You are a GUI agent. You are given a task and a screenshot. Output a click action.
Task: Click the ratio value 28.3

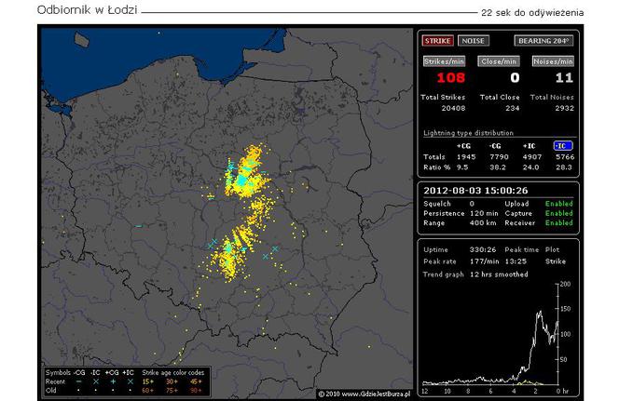(564, 167)
